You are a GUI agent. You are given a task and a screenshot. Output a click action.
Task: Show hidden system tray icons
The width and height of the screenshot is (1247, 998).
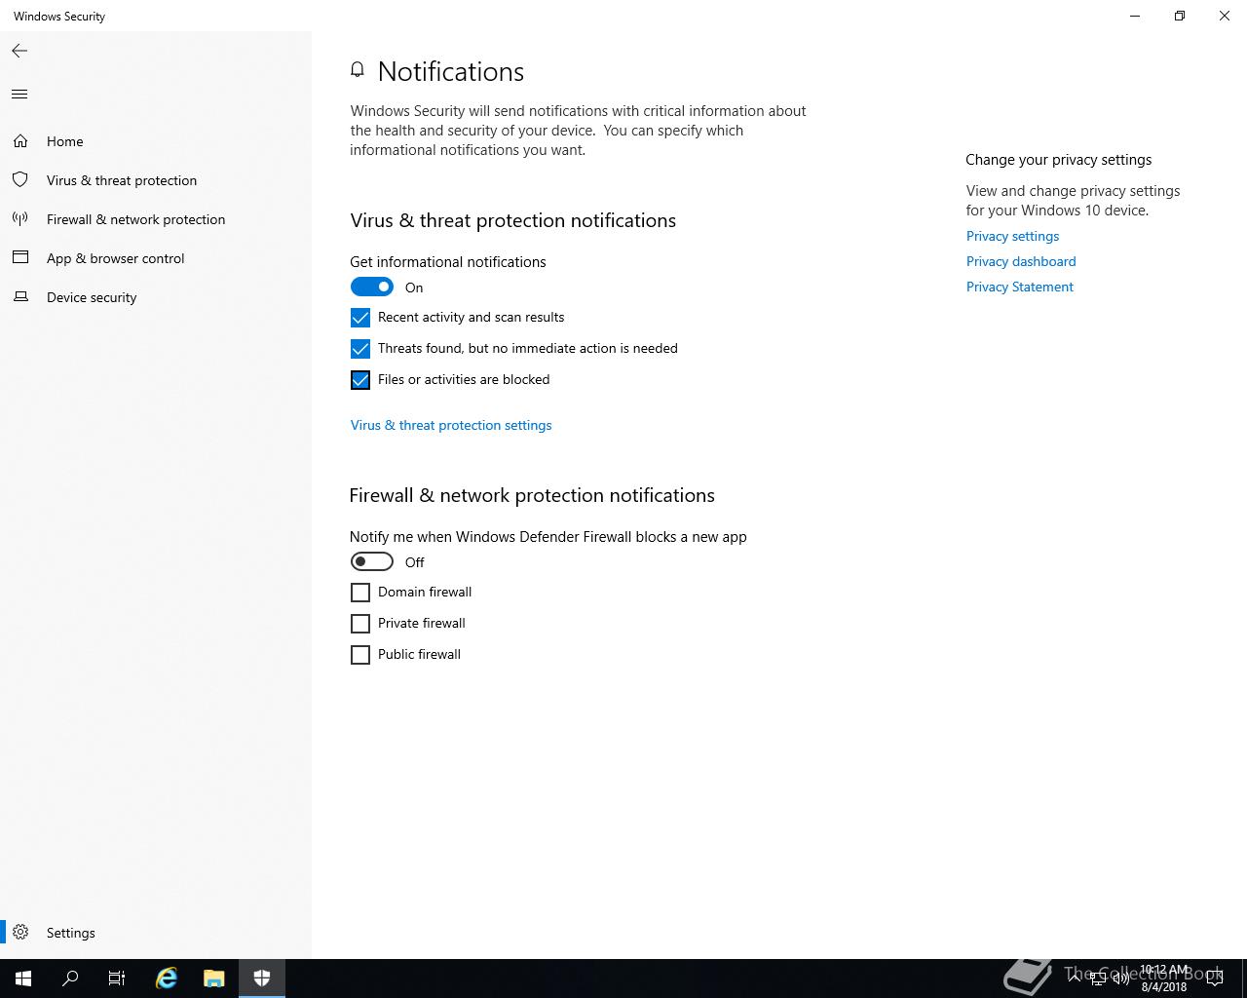coord(1075,979)
